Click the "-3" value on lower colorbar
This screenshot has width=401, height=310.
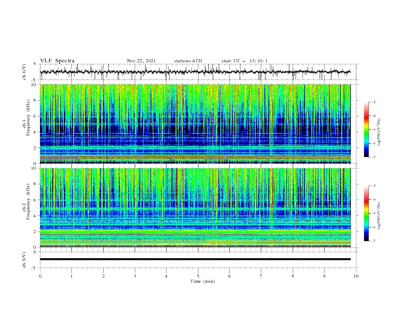pos(373,186)
